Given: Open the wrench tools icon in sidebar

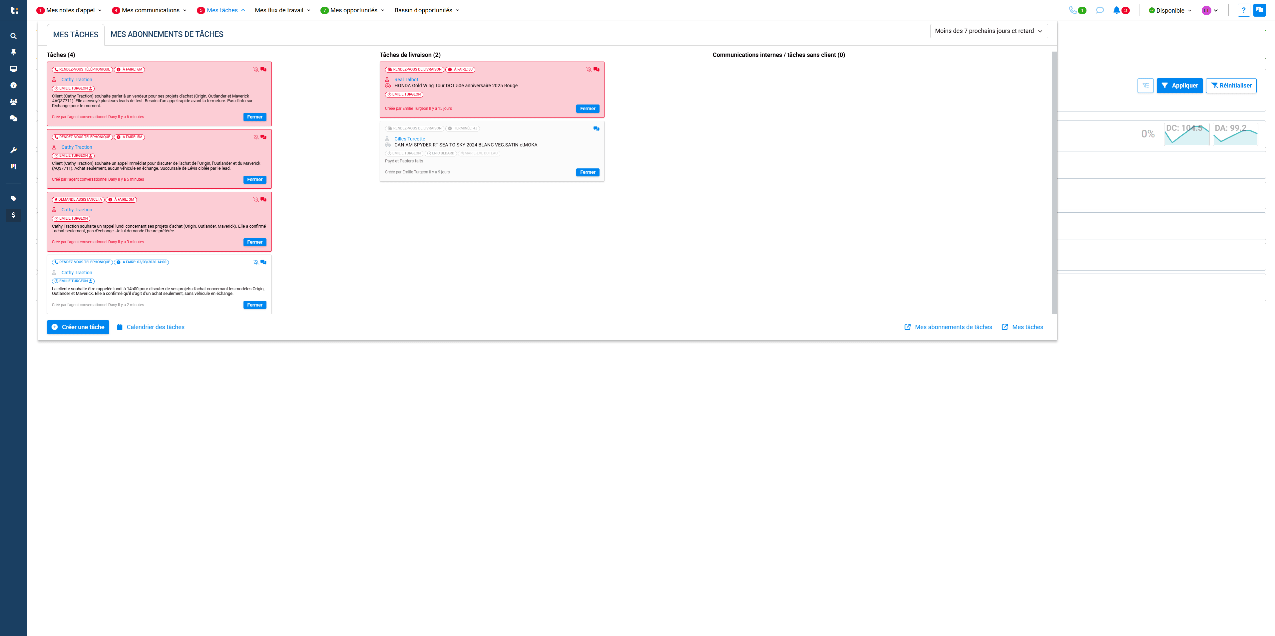Looking at the screenshot, I should coord(13,150).
